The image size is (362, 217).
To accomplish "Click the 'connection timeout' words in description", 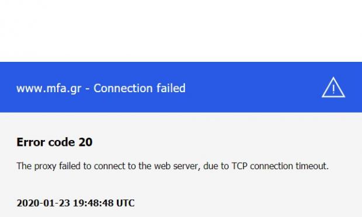I will [x=289, y=166].
